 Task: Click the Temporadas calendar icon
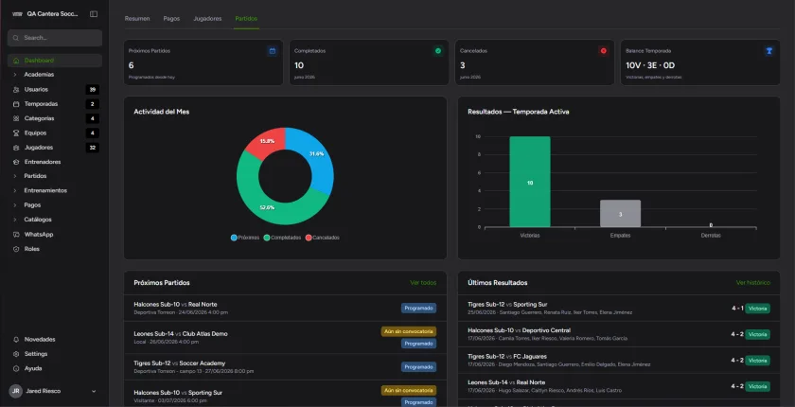[x=16, y=104]
